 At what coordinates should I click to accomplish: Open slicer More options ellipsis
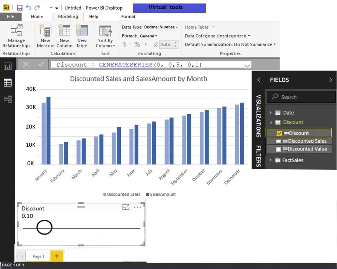[137, 207]
